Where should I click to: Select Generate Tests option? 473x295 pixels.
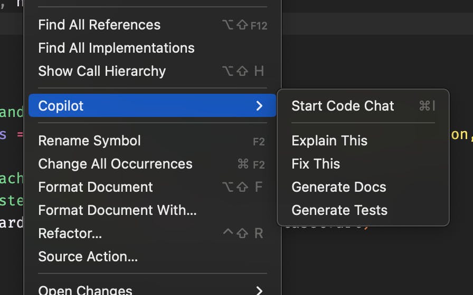pyautogui.click(x=363, y=210)
